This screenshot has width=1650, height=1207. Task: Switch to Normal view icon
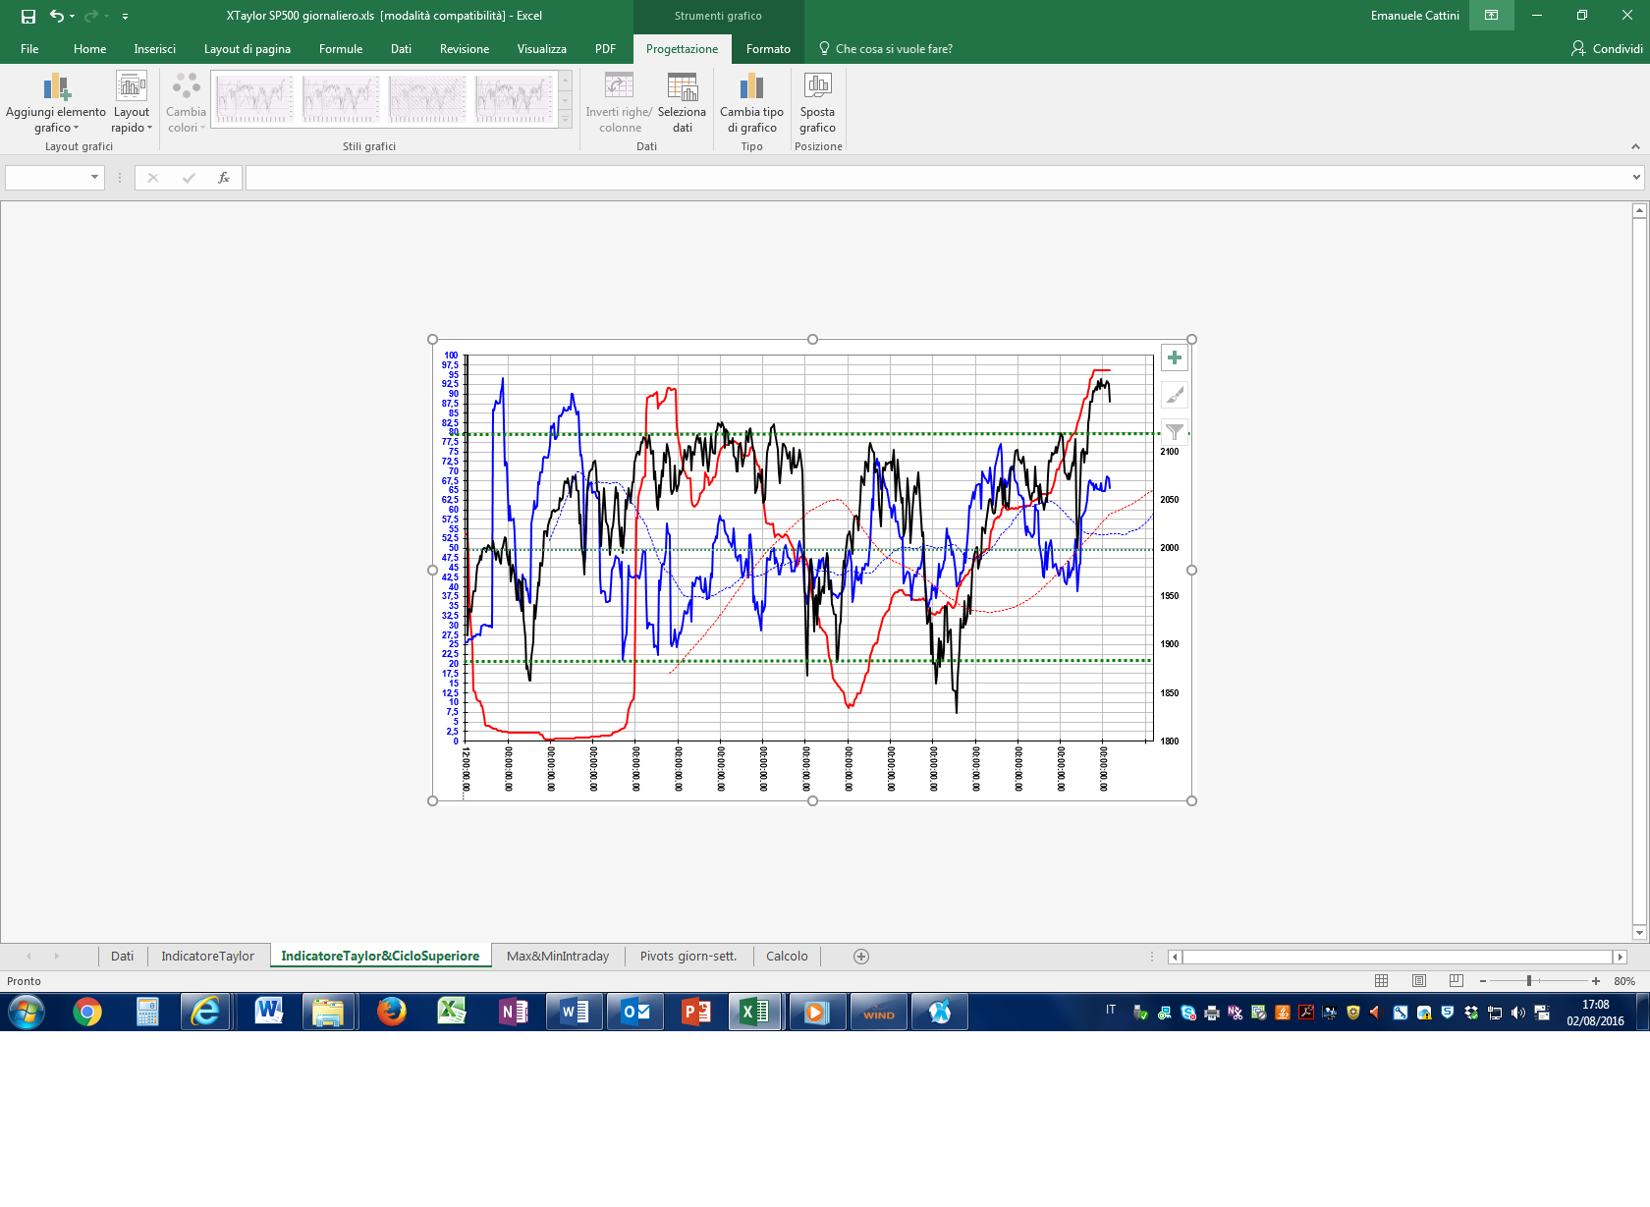(x=1381, y=981)
